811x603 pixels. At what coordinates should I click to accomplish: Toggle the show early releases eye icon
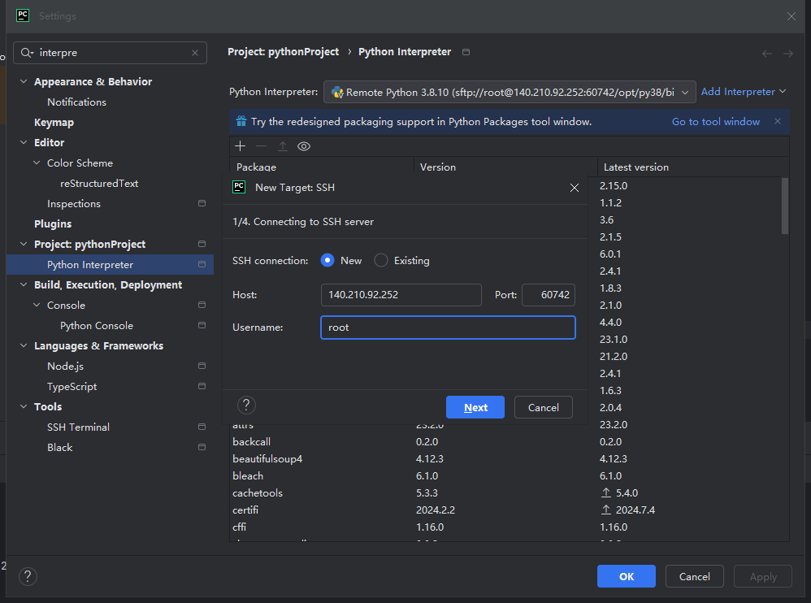pyautogui.click(x=304, y=146)
